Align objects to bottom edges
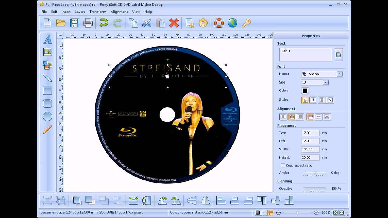 pyautogui.click(x=289, y=200)
